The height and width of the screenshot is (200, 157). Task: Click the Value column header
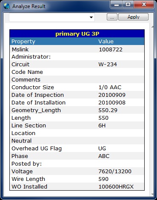(106, 42)
